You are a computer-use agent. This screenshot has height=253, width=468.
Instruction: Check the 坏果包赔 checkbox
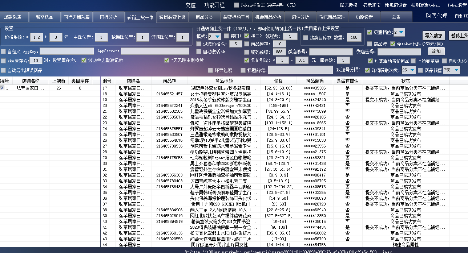click(x=210, y=70)
